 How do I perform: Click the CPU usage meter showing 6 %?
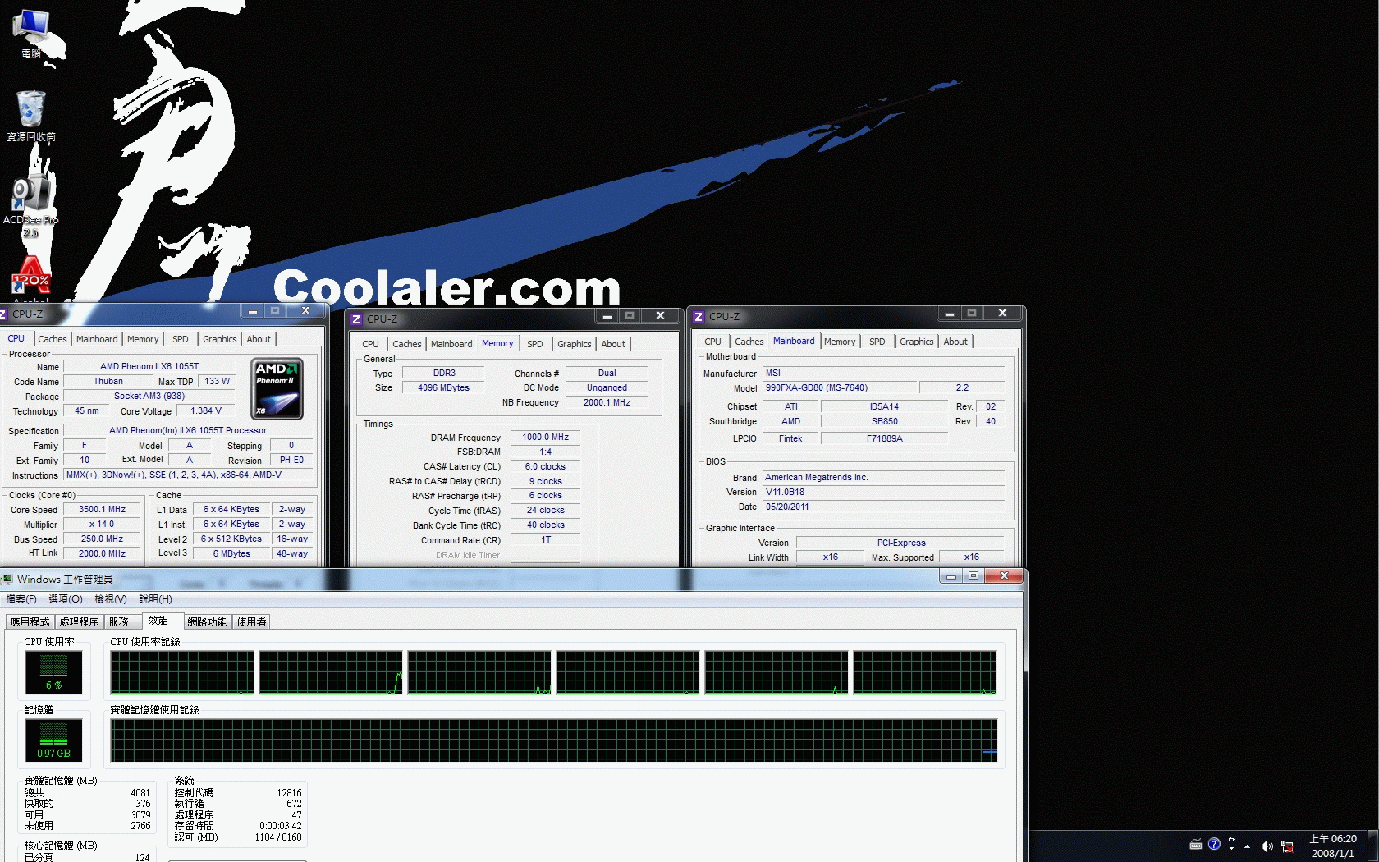(53, 672)
